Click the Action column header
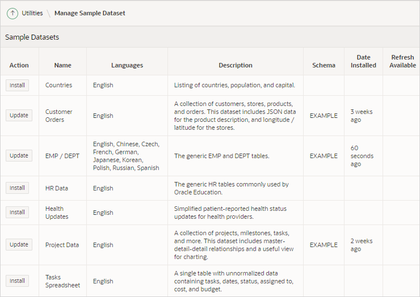The width and height of the screenshot is (420, 297). (19, 65)
